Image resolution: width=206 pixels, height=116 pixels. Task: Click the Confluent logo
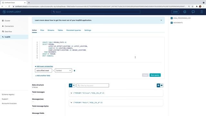[x=12, y=12]
